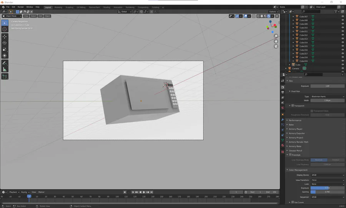This screenshot has width=346, height=208.
Task: Select the Select Box tool
Action: (x=5, y=23)
